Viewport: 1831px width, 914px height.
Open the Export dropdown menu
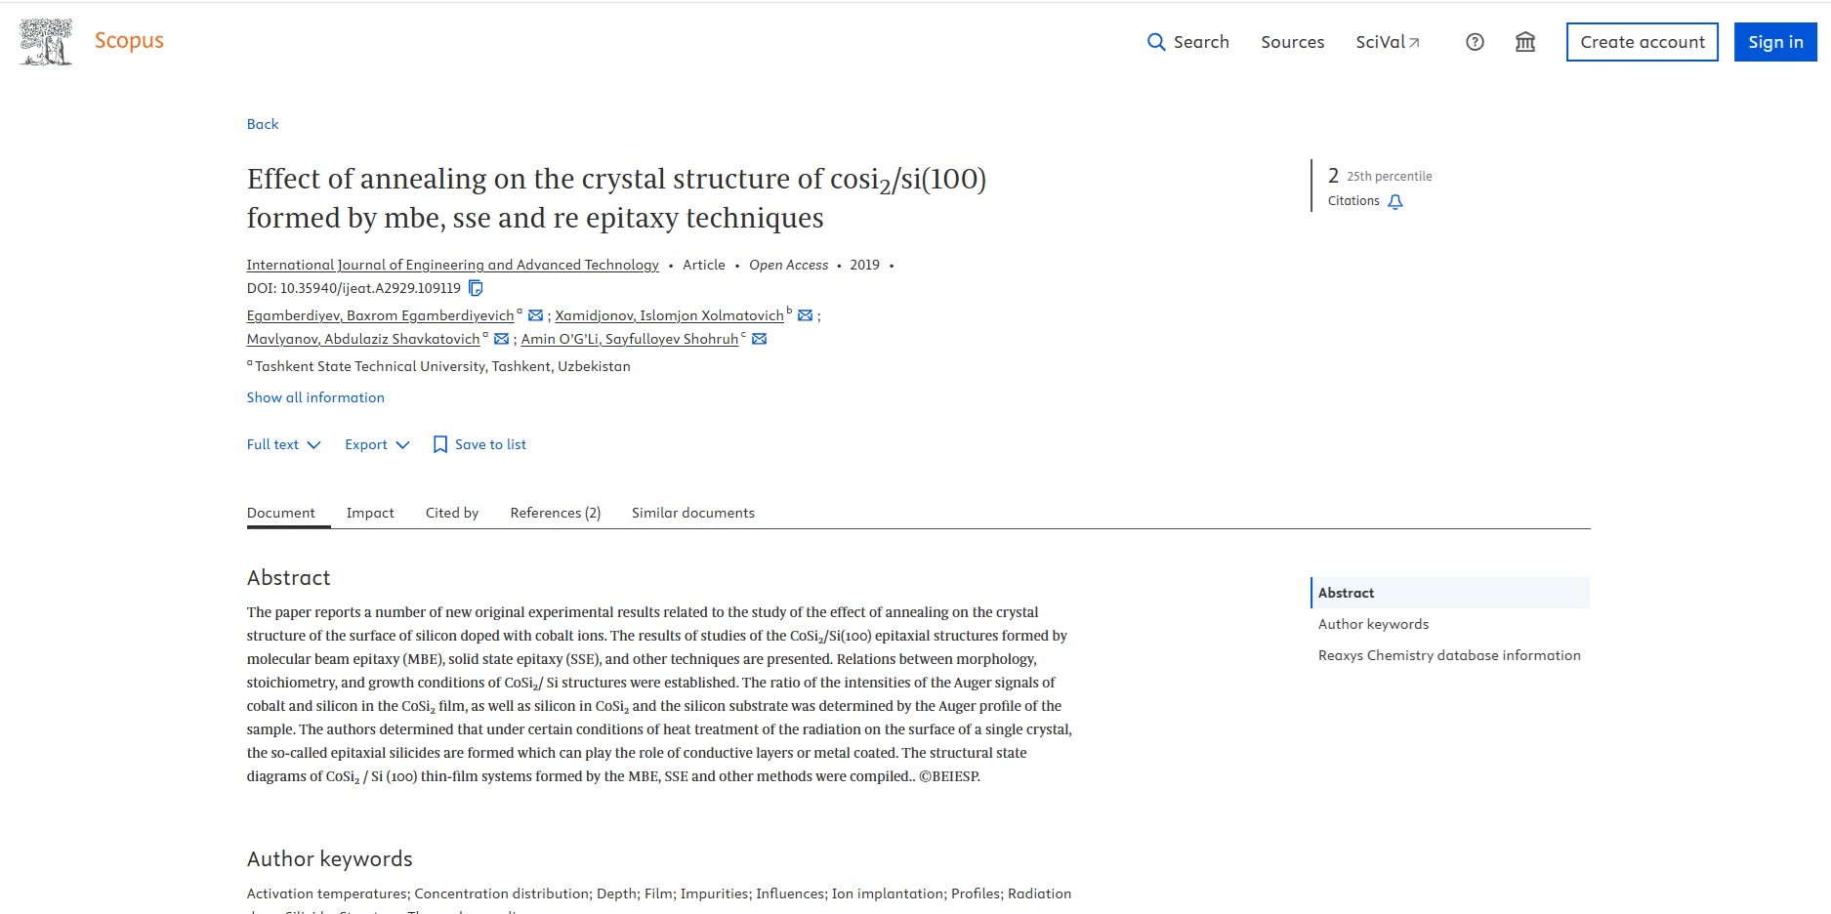coord(377,444)
